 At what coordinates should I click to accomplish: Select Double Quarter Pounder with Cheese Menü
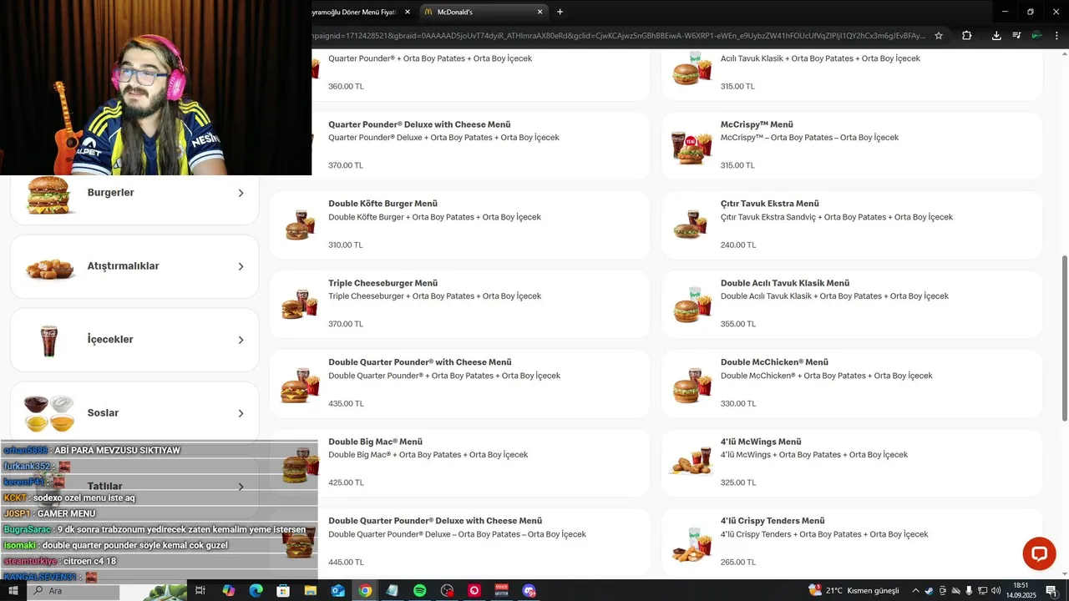pos(459,383)
